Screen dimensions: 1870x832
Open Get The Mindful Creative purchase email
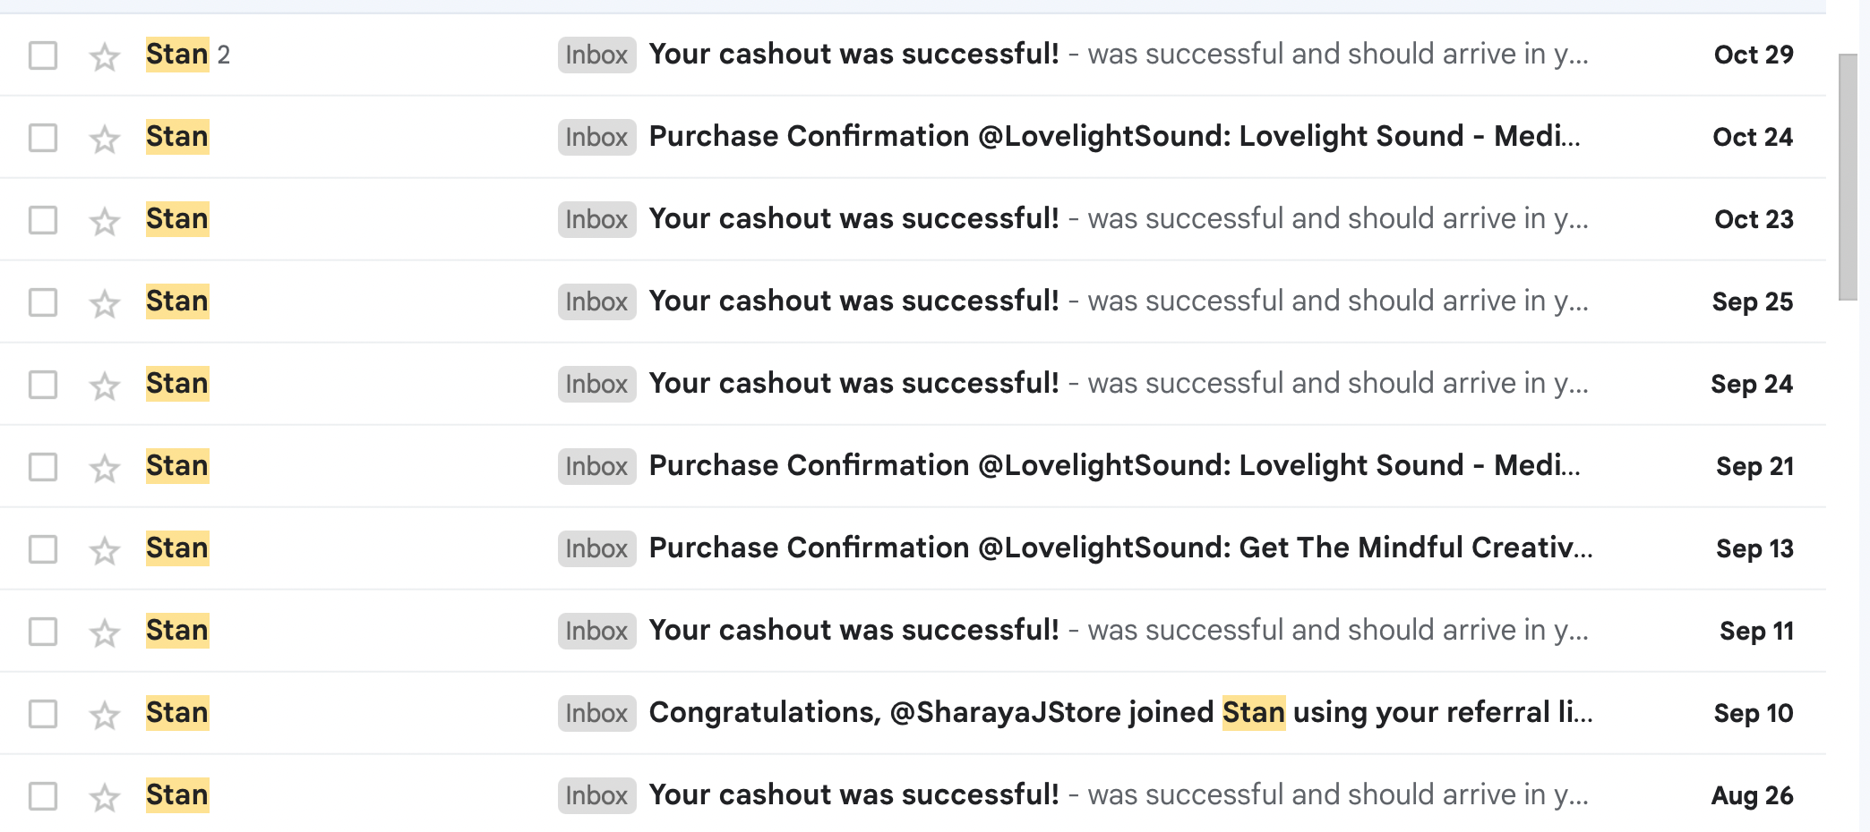(x=1119, y=548)
